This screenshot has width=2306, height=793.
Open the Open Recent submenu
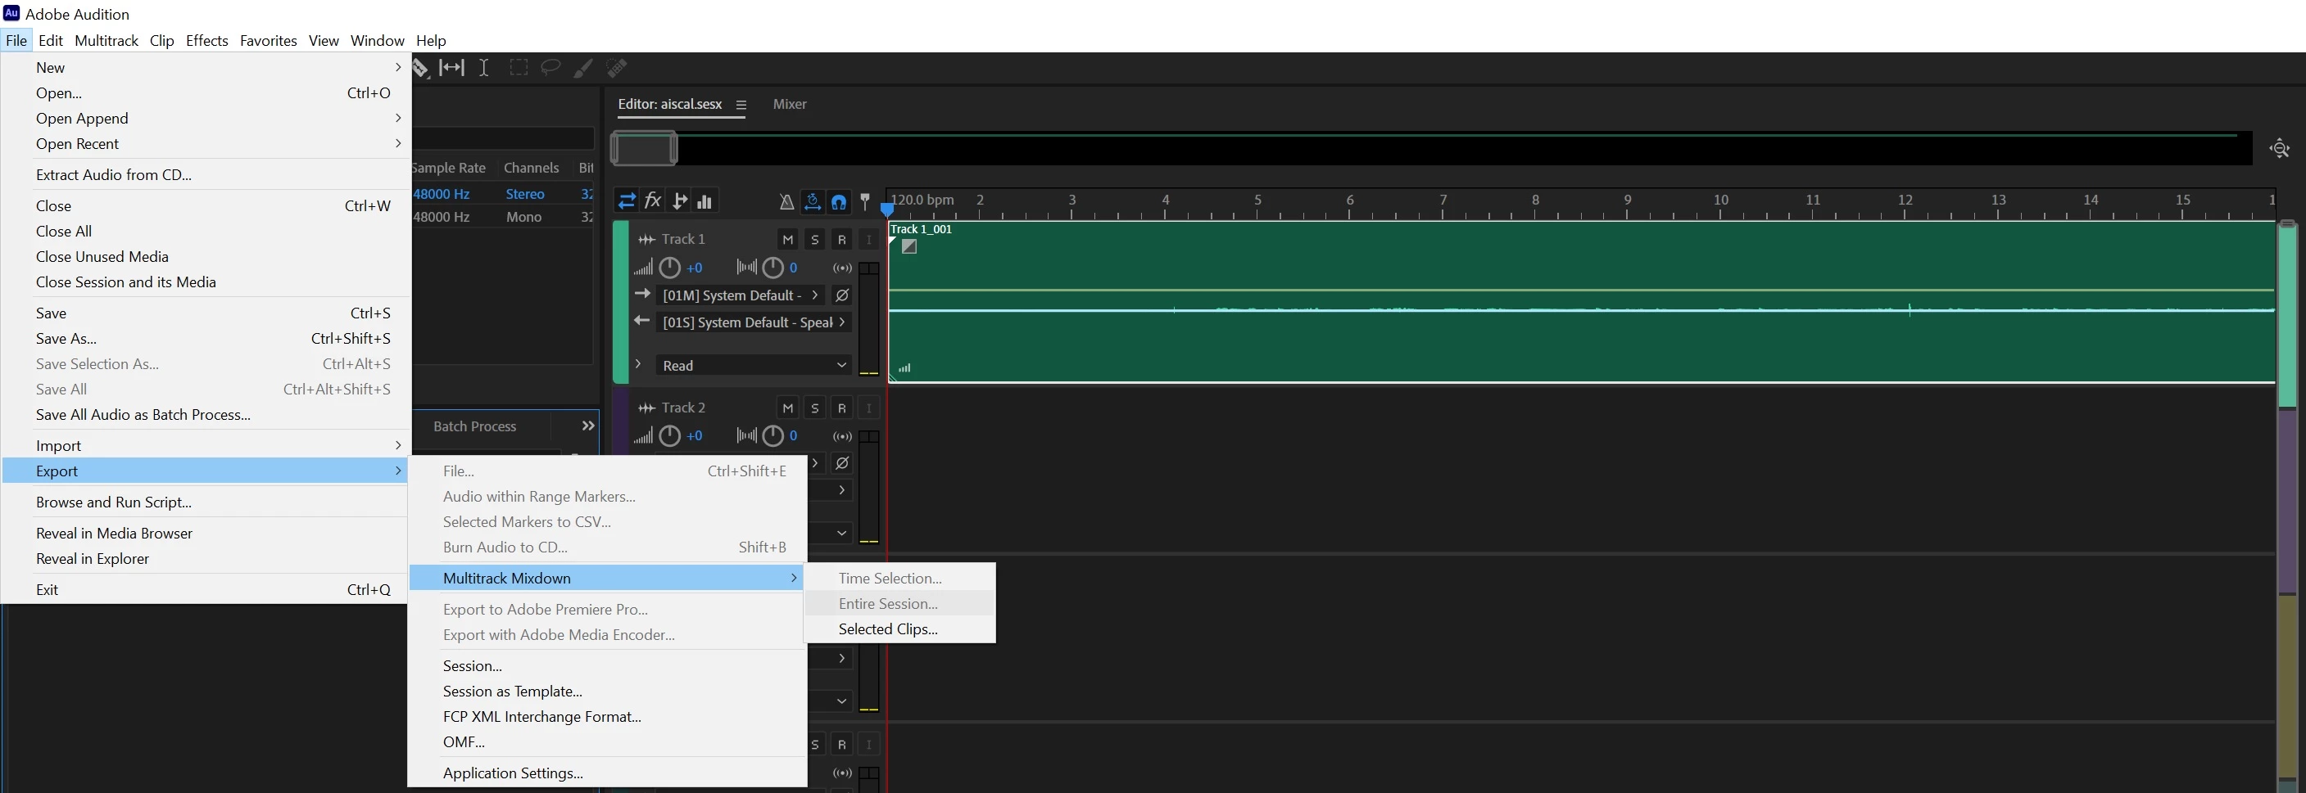coord(206,144)
